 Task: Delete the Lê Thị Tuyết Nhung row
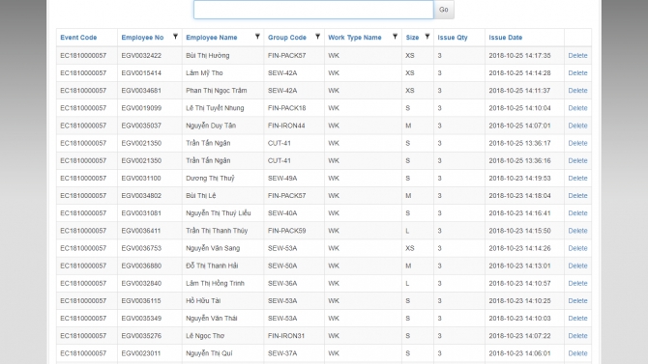point(577,108)
